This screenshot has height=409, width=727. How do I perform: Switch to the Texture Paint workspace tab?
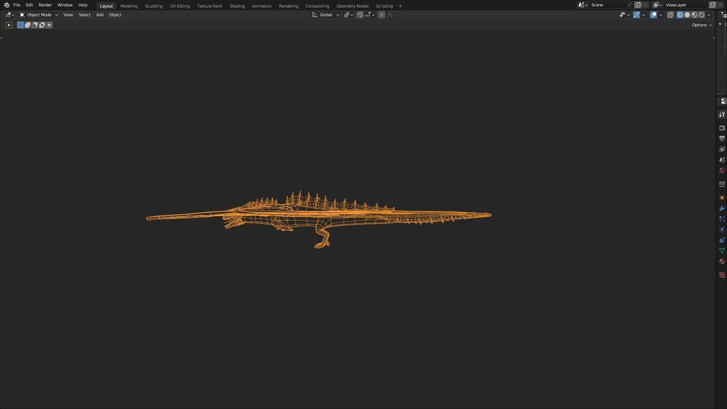click(209, 6)
